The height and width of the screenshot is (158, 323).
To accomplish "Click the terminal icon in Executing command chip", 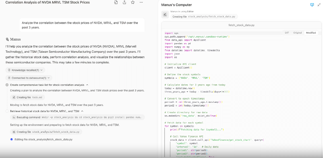I will pyautogui.click(x=14, y=117).
